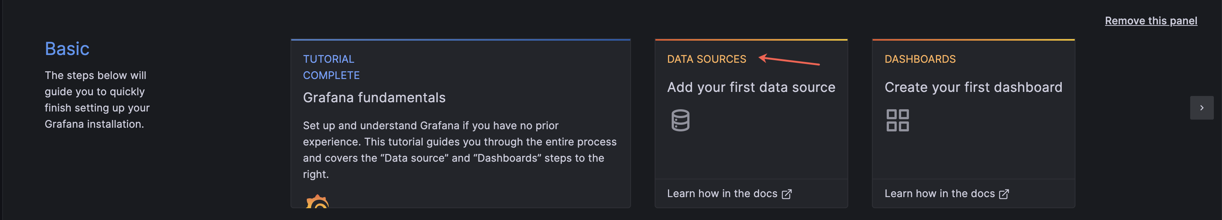
Task: Click the DATA SOURCES card label
Action: [706, 59]
